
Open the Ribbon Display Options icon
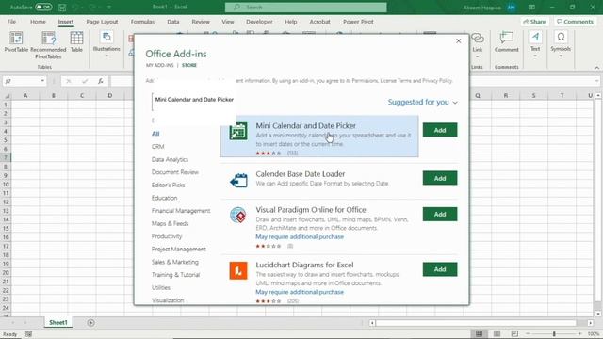(x=531, y=7)
